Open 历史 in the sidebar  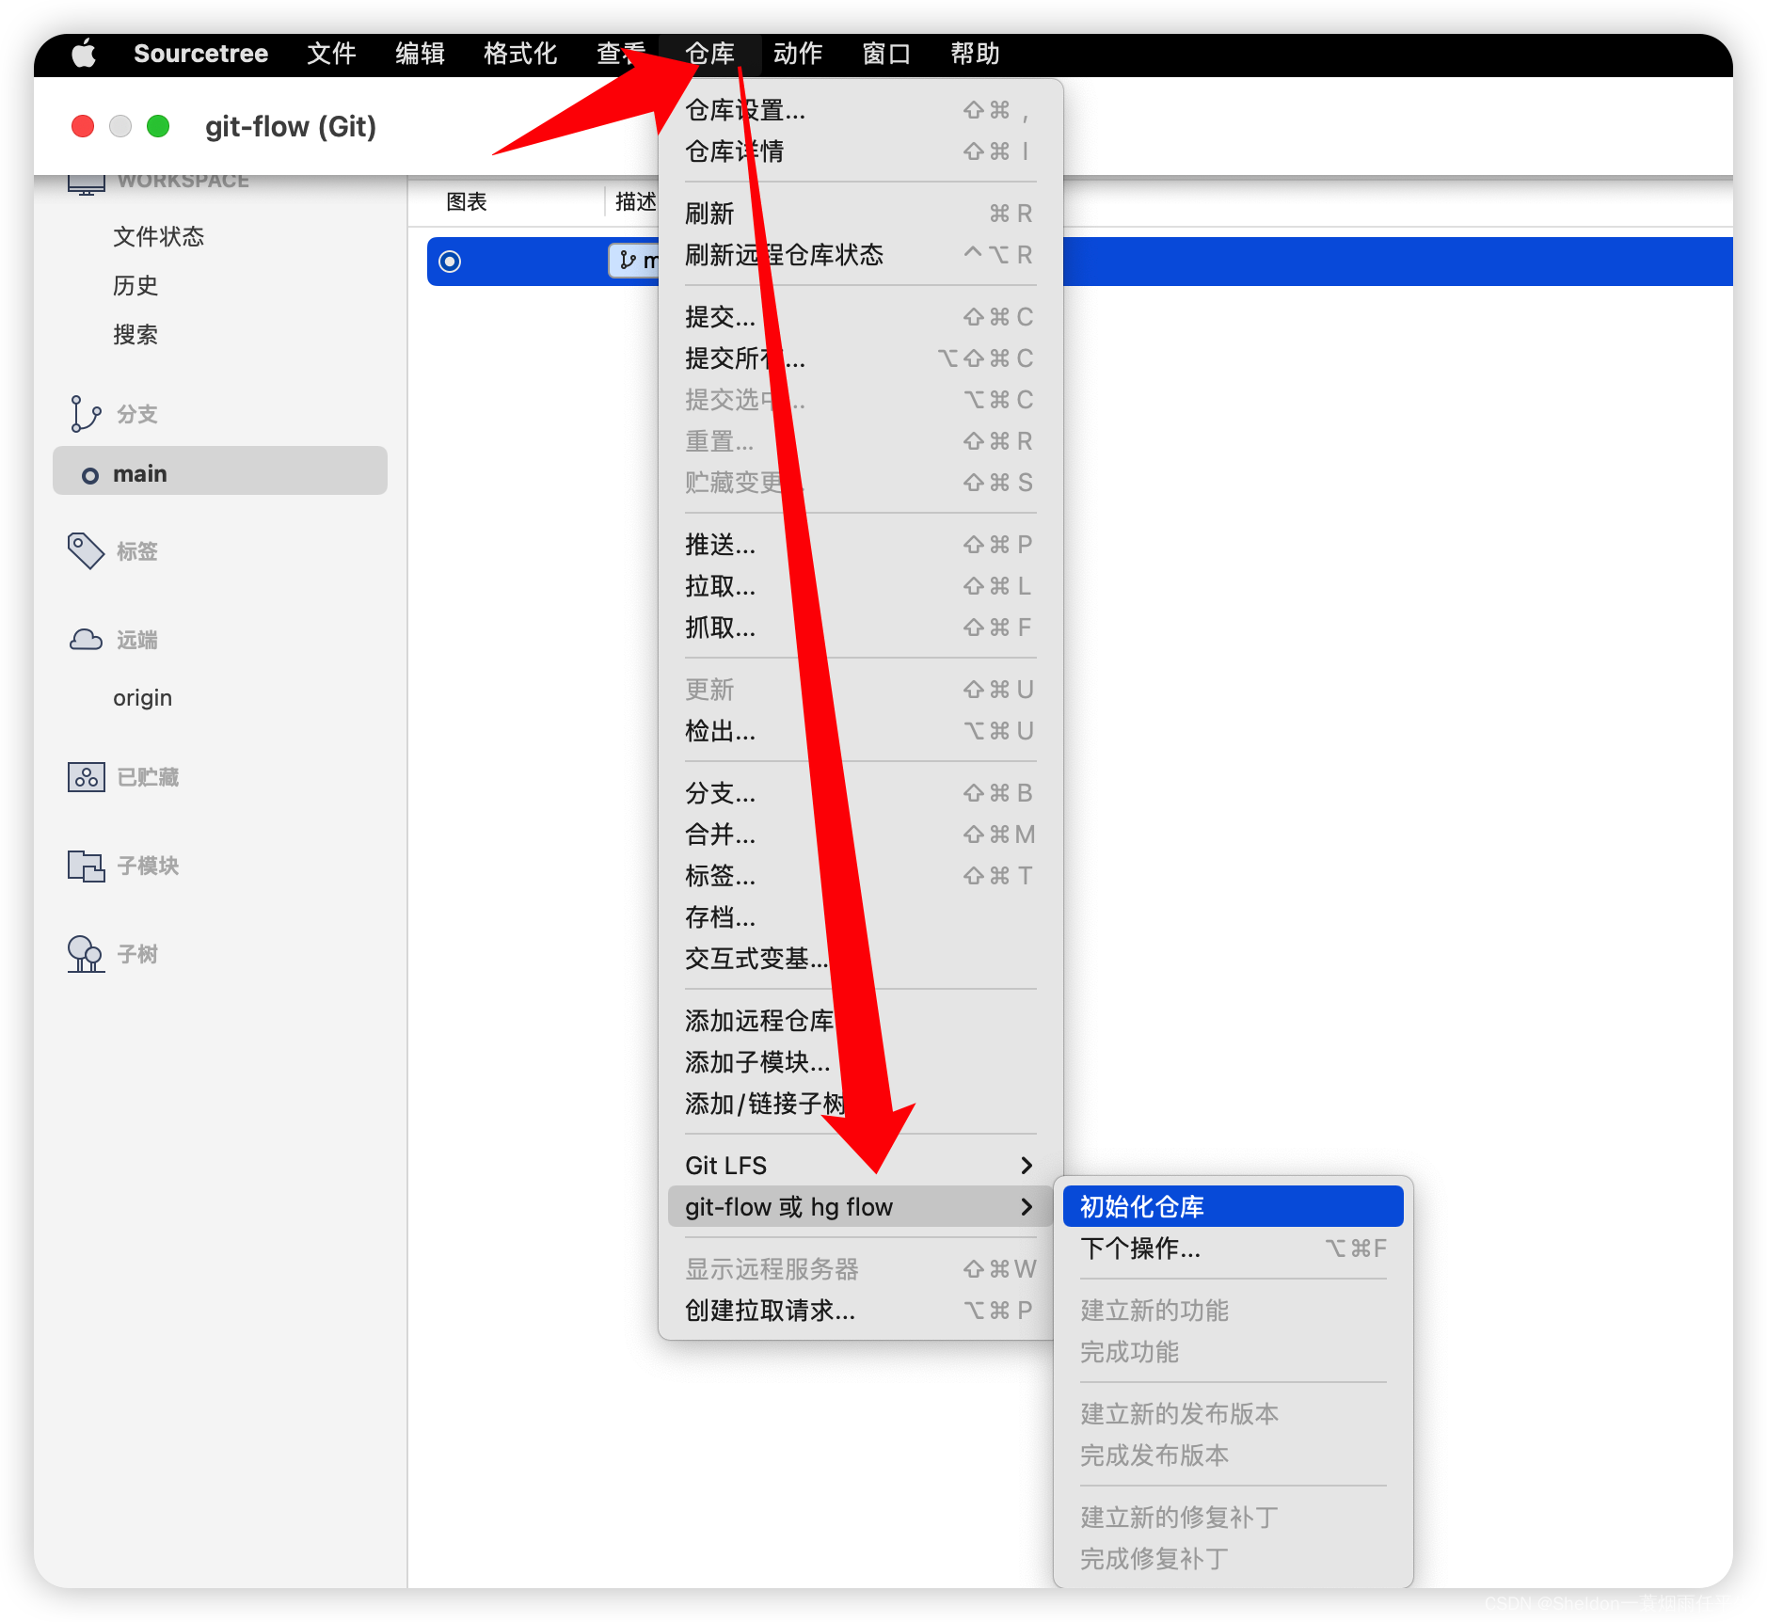pyautogui.click(x=135, y=285)
